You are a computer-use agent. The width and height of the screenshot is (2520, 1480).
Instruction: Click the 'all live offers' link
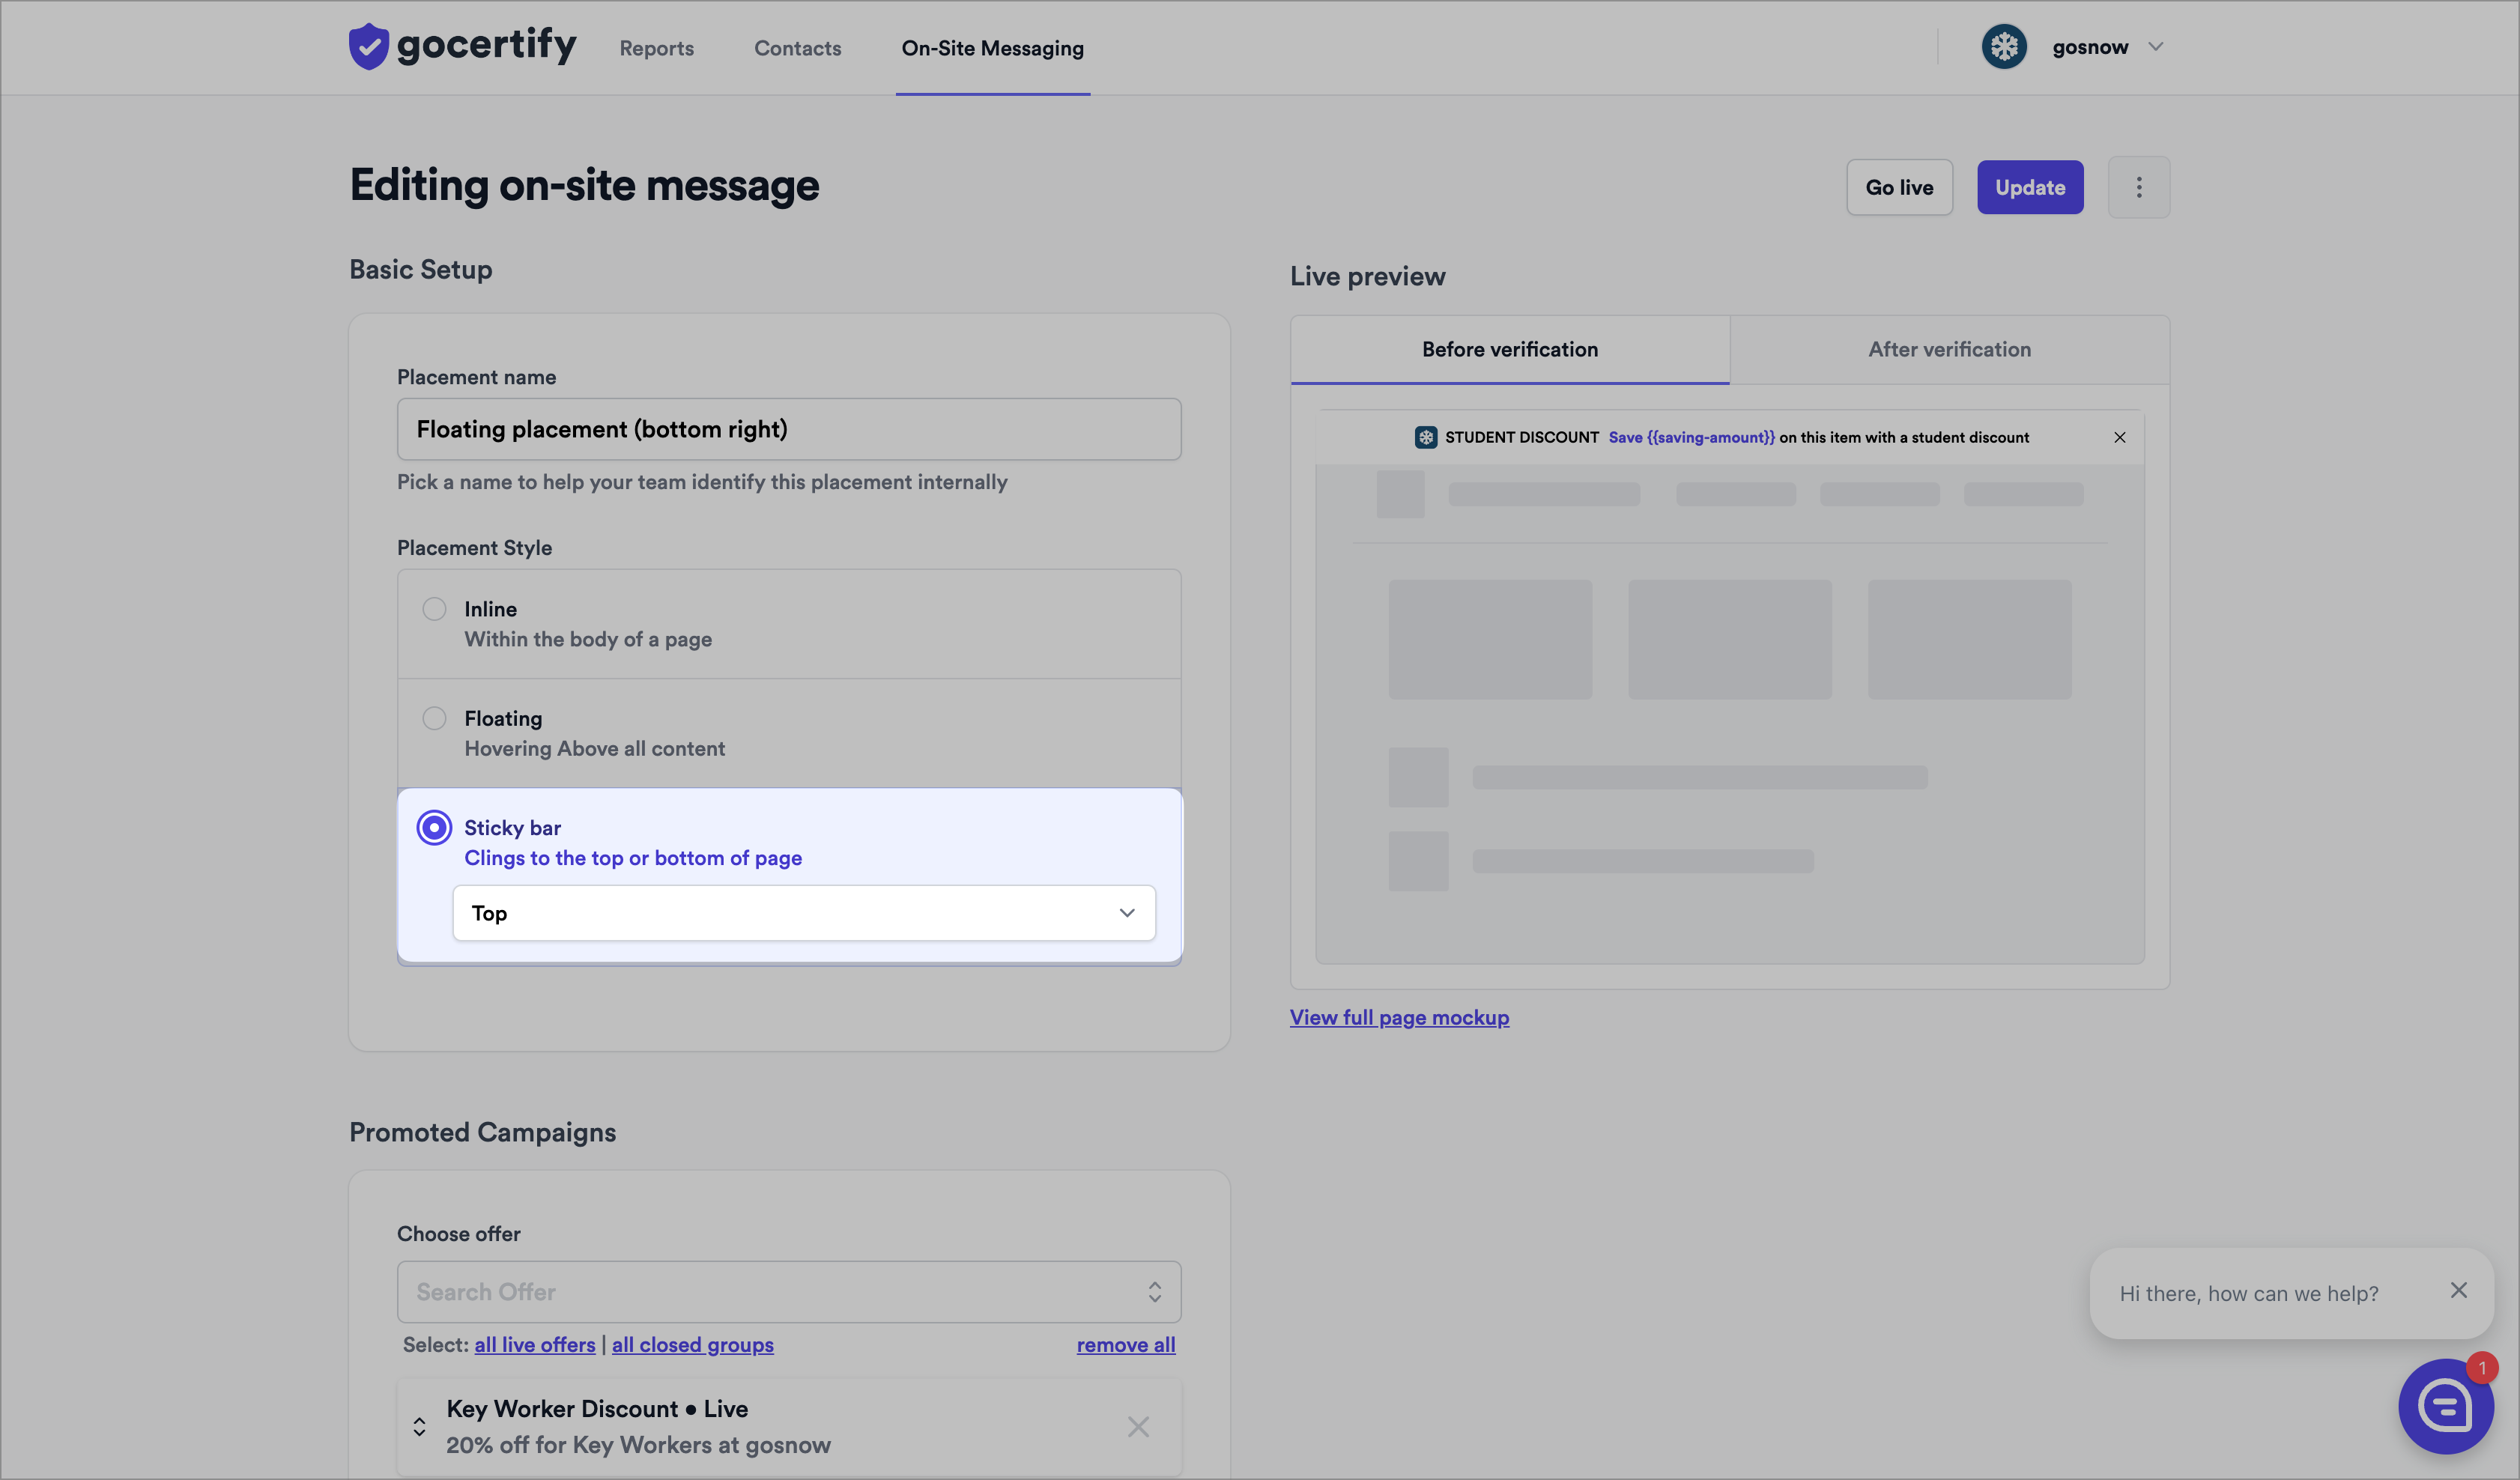534,1345
